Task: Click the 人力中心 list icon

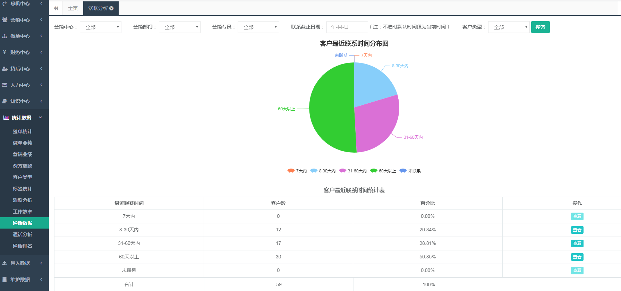Action: click(5, 85)
